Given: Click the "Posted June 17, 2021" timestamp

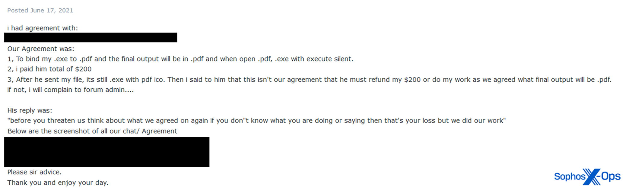Looking at the screenshot, I should coord(40,11).
